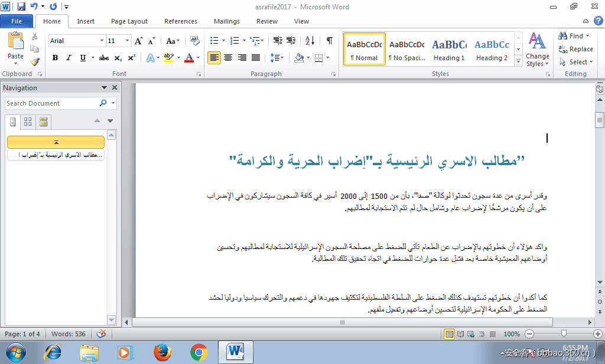Open the Mailings ribbon tab
The width and height of the screenshot is (605, 364).
[227, 21]
